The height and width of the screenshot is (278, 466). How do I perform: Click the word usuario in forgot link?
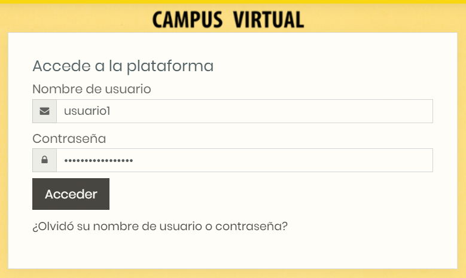[181, 227]
